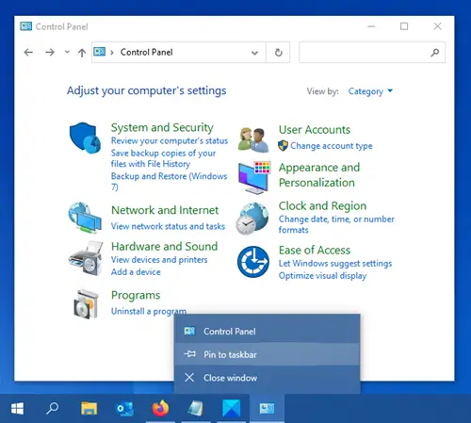Open the Programs disc icon
Image resolution: width=471 pixels, height=423 pixels.
(x=86, y=303)
